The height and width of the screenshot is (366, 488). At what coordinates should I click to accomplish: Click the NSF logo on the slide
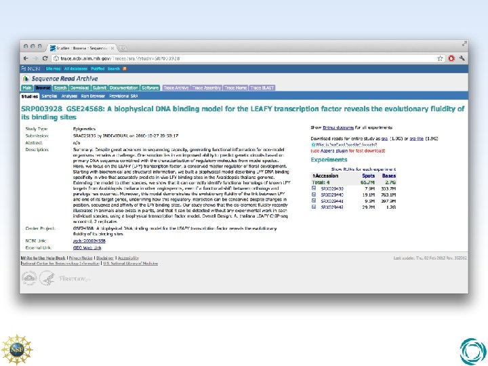[17, 350]
